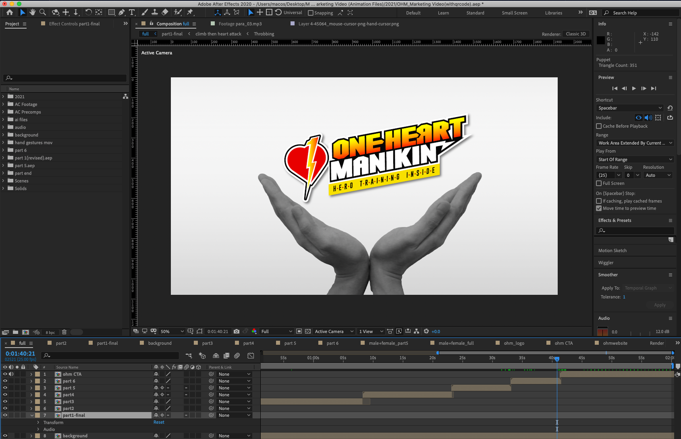This screenshot has height=439, width=681.
Task: Enable the Full Screen checkbox
Action: [599, 183]
